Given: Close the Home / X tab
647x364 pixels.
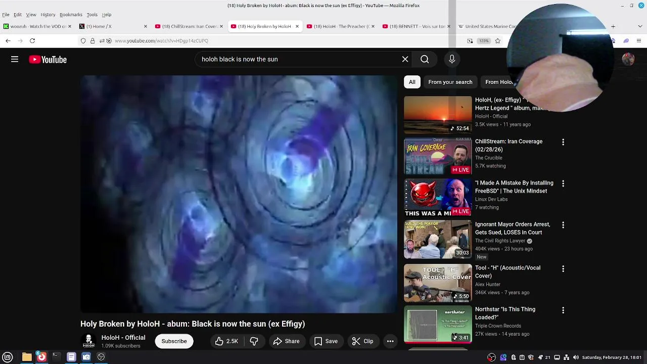Looking at the screenshot, I should pos(146,26).
